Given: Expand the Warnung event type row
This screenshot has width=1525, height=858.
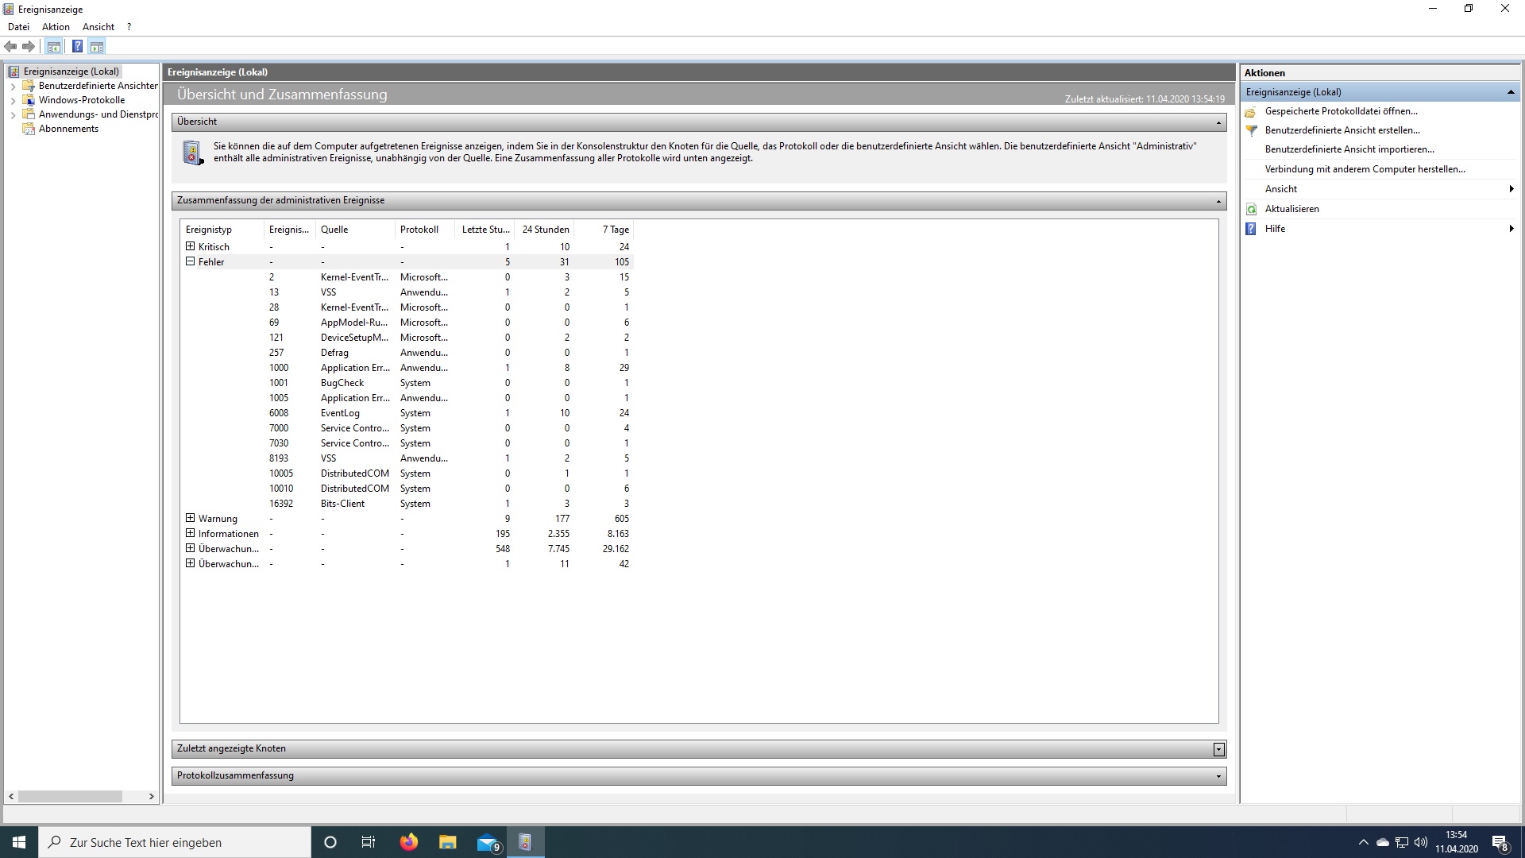Looking at the screenshot, I should tap(190, 518).
